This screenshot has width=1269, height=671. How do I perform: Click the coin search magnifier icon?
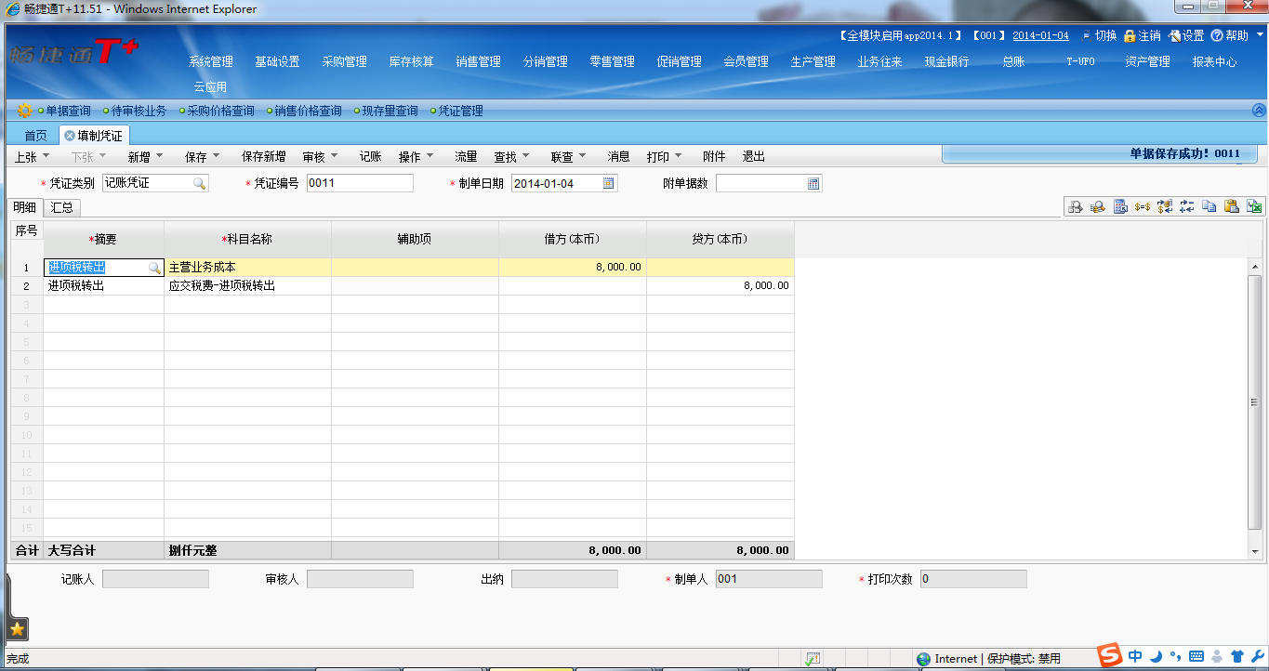pyautogui.click(x=1098, y=207)
